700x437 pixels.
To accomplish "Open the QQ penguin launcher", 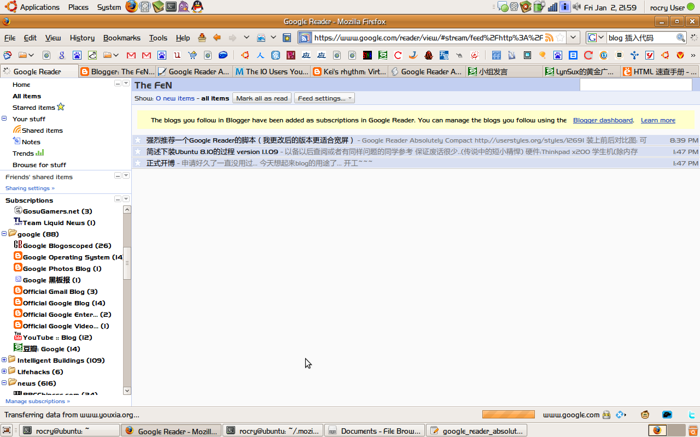I will (x=197, y=7).
